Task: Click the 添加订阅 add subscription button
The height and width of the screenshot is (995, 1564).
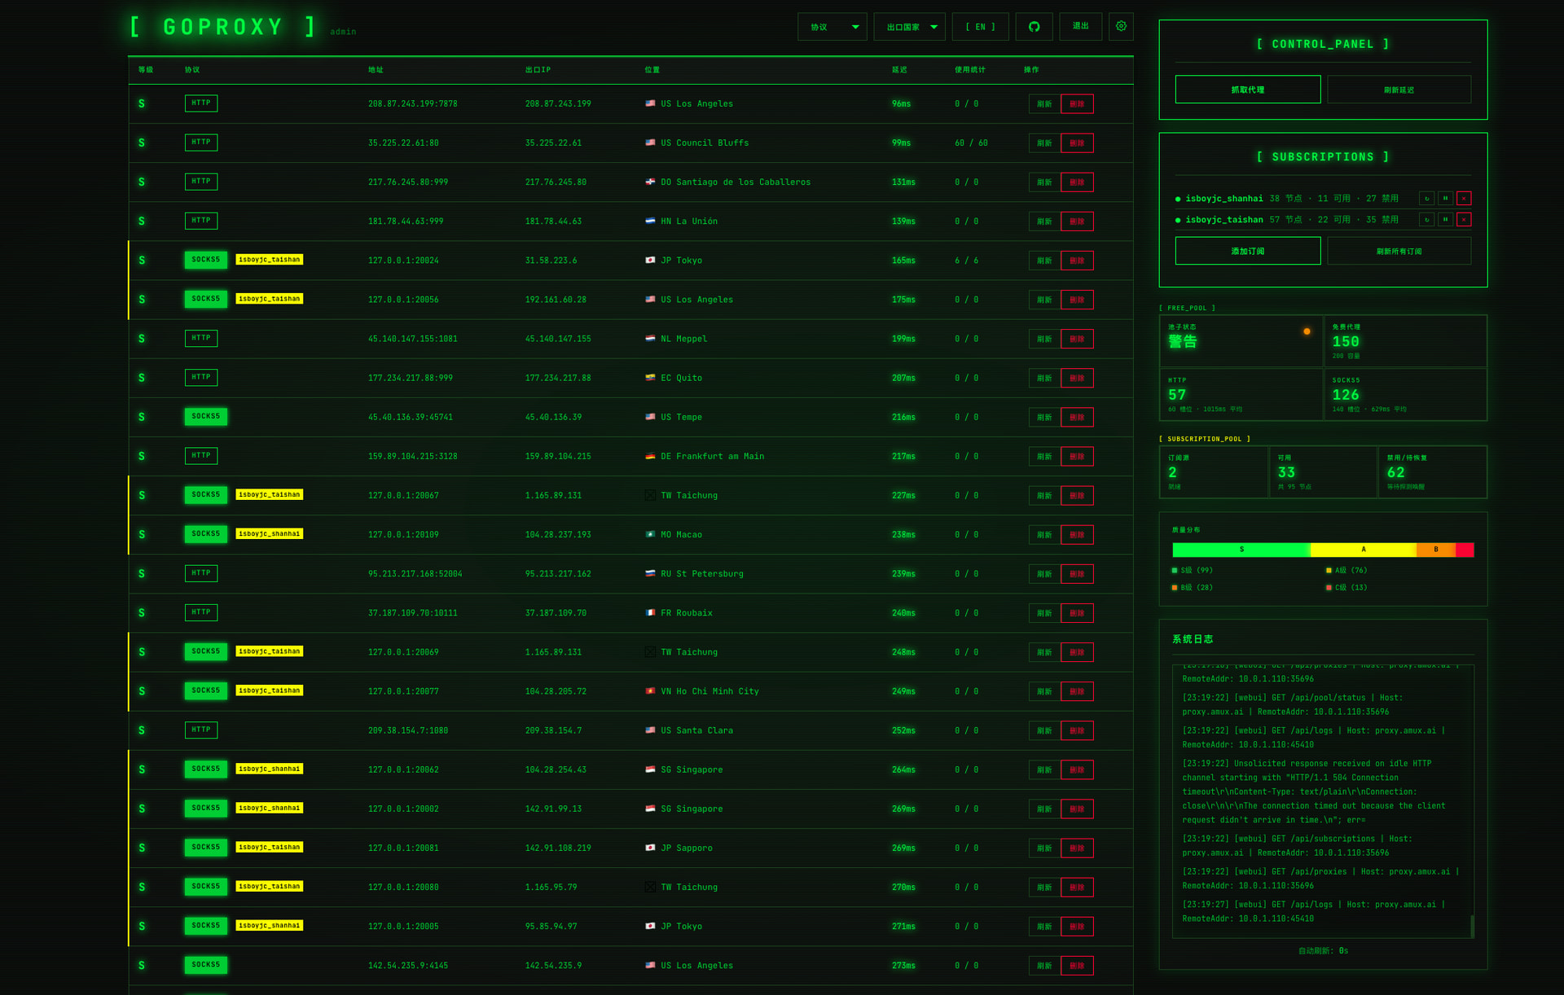Action: click(x=1247, y=251)
